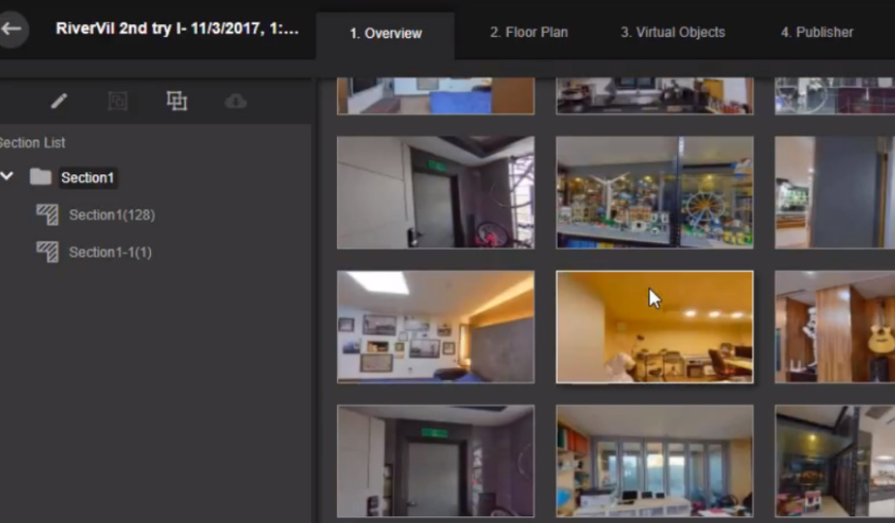This screenshot has width=895, height=523.
Task: Select the bedroom thumbnail with blue bed
Action: (436, 96)
